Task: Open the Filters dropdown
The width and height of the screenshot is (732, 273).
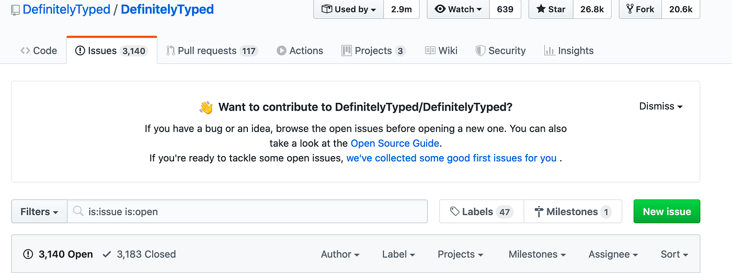Action: pyautogui.click(x=39, y=211)
